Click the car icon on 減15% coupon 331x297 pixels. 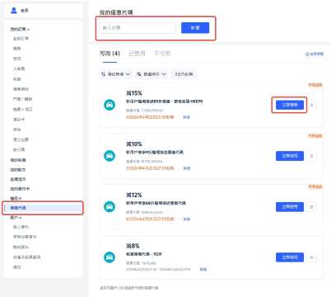pos(110,105)
